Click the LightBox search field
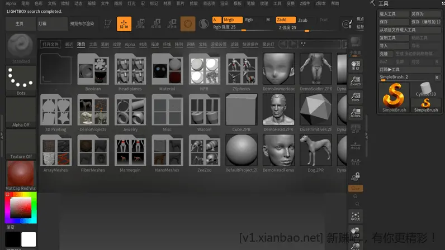The height and width of the screenshot is (250, 445). tap(320, 44)
